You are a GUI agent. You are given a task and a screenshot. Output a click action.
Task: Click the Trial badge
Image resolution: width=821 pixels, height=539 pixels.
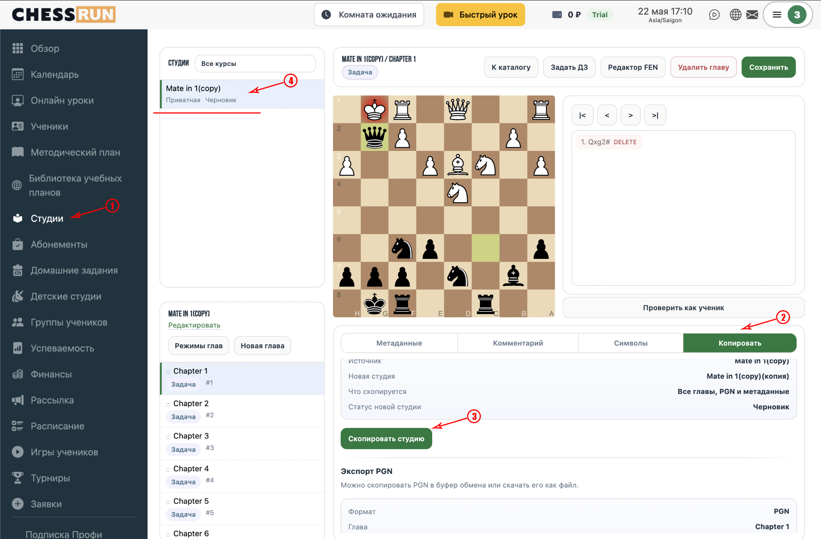600,15
